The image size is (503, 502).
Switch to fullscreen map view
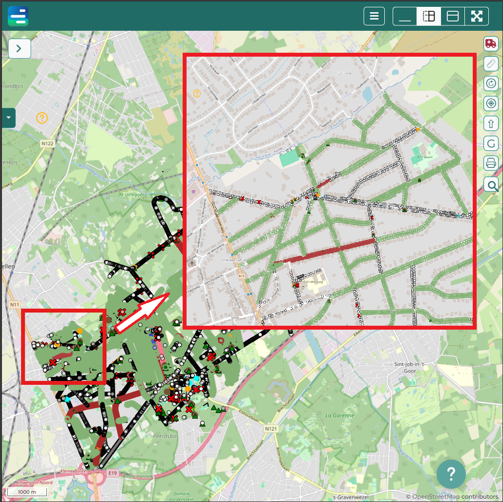pos(477,16)
